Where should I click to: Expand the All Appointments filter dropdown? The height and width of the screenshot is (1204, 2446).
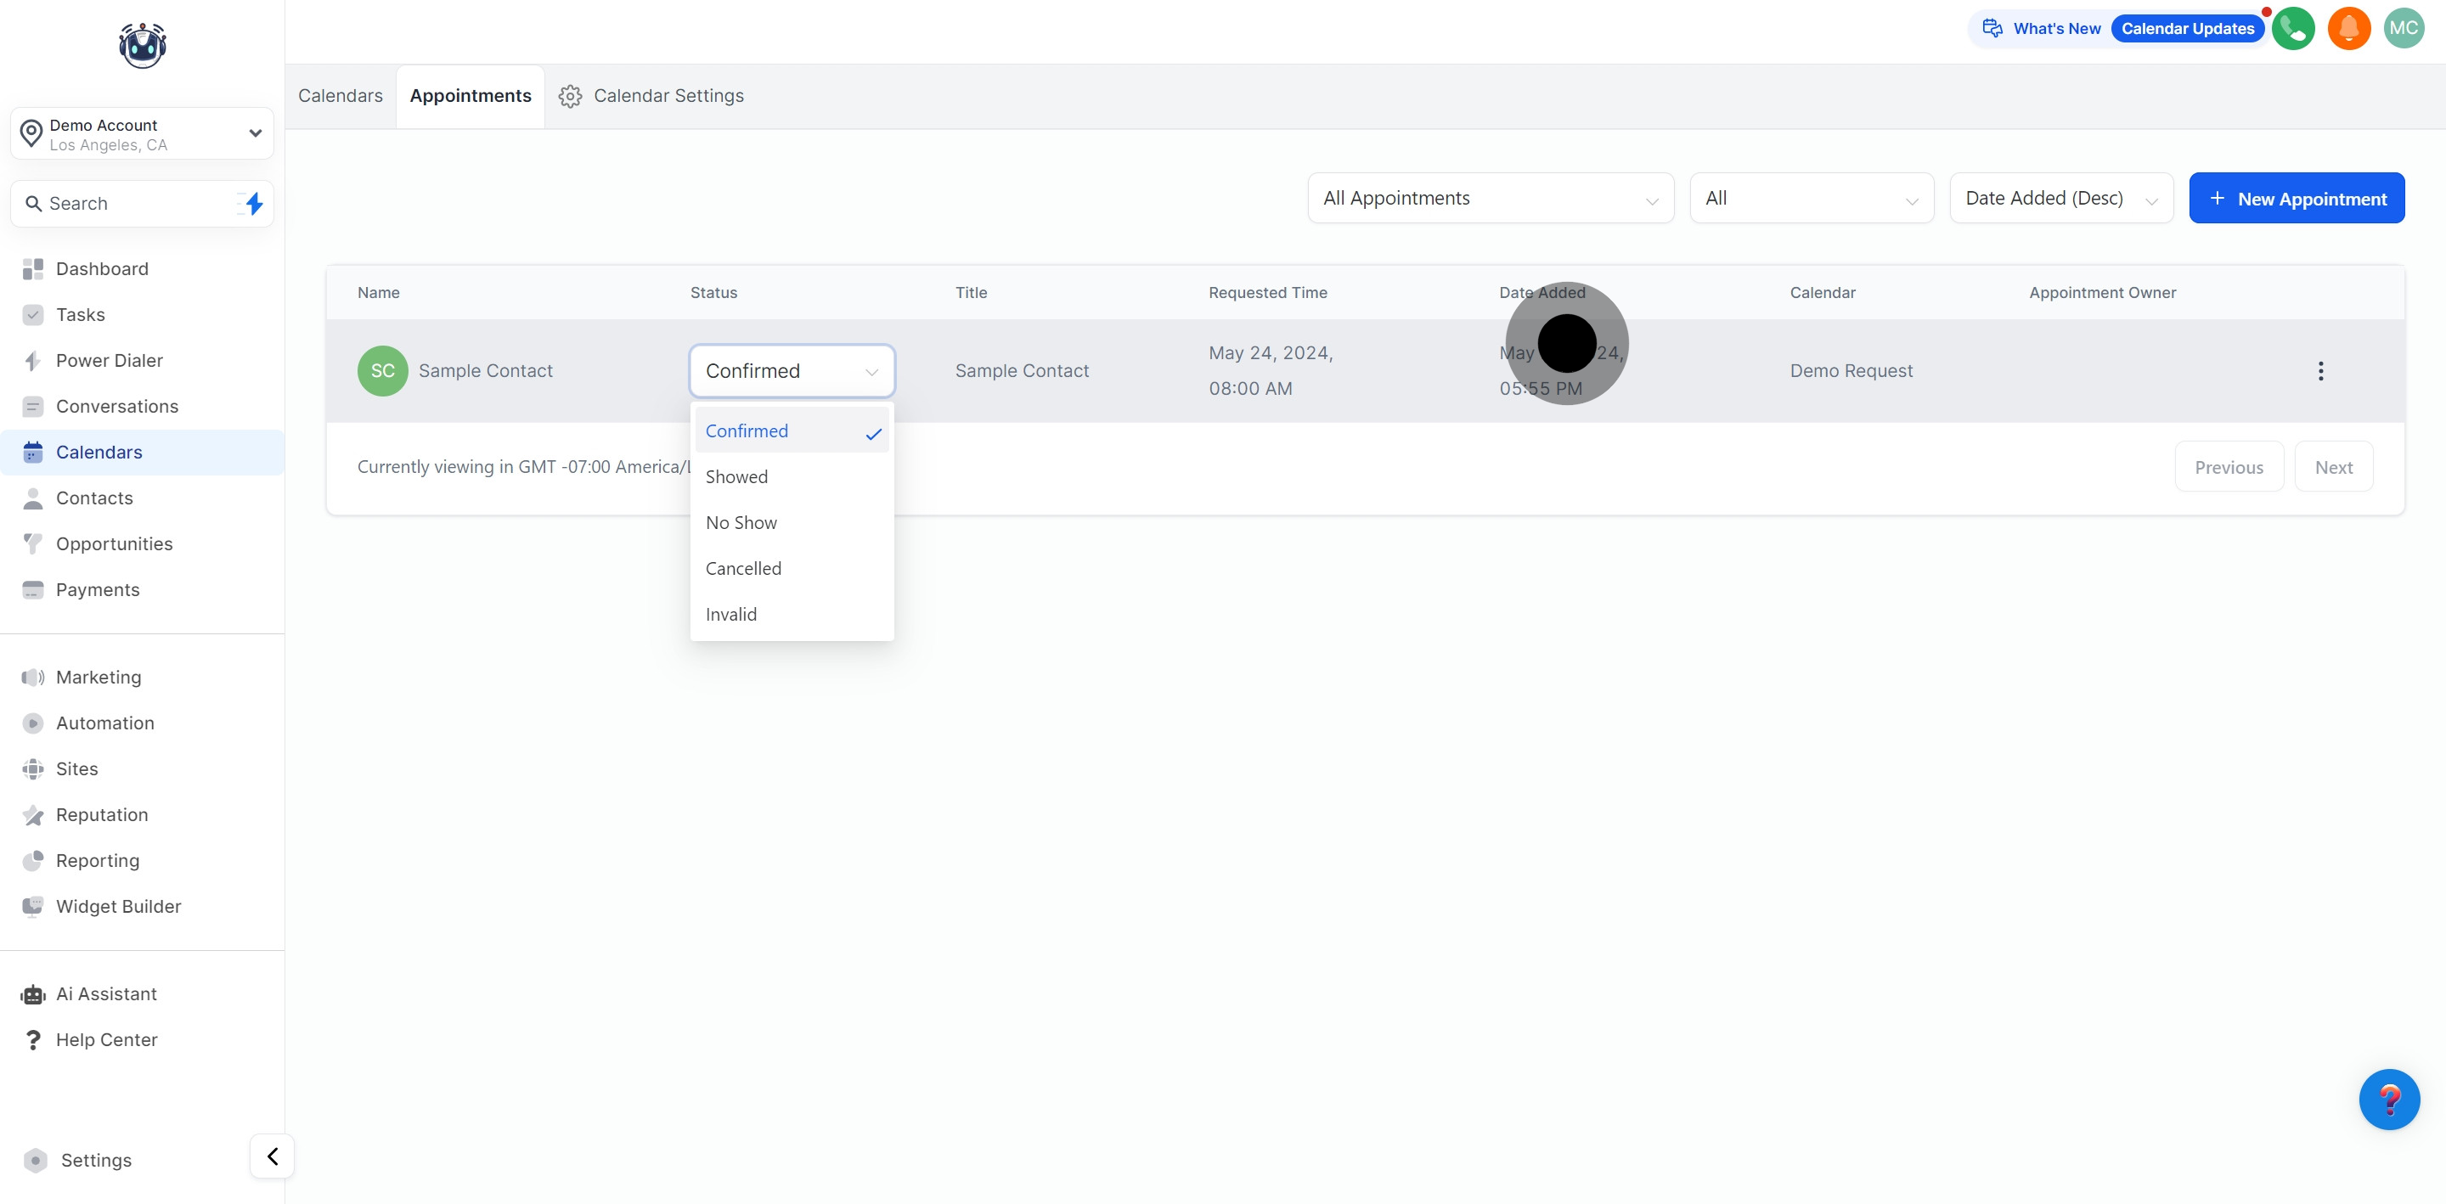pos(1490,199)
